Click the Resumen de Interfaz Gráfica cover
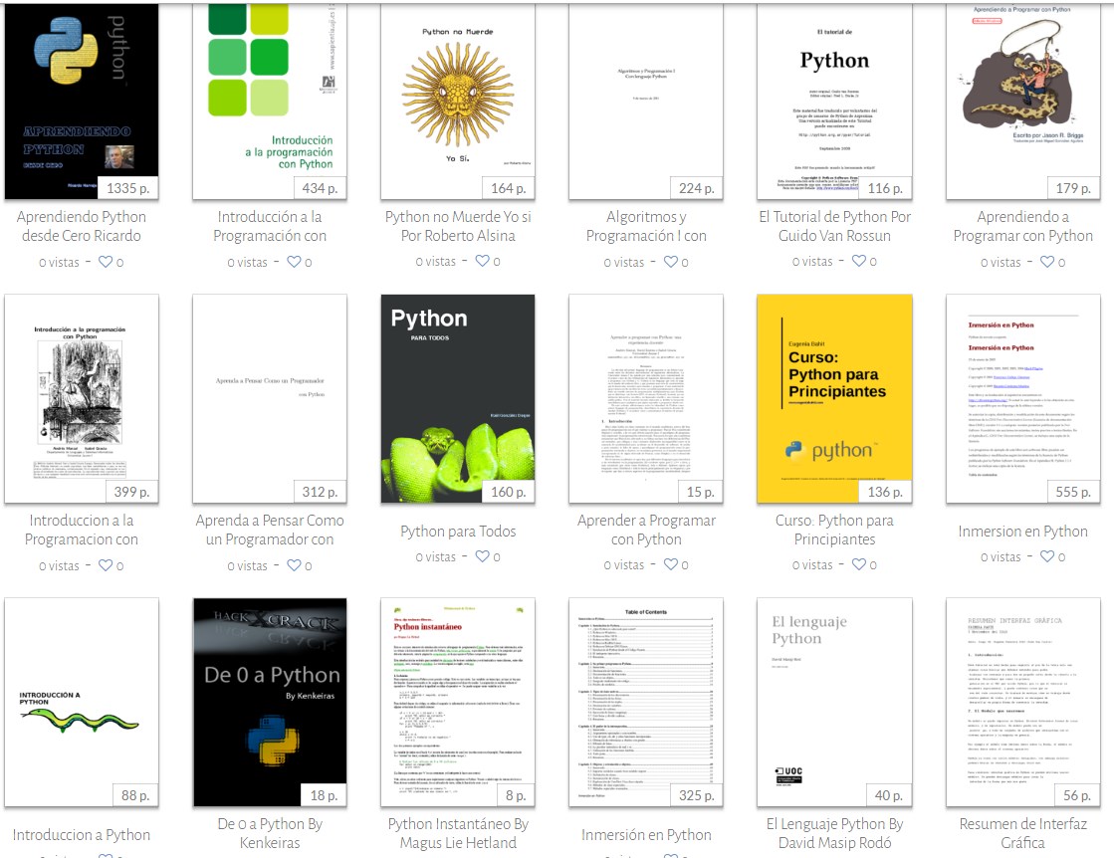This screenshot has width=1114, height=858. [x=1021, y=700]
